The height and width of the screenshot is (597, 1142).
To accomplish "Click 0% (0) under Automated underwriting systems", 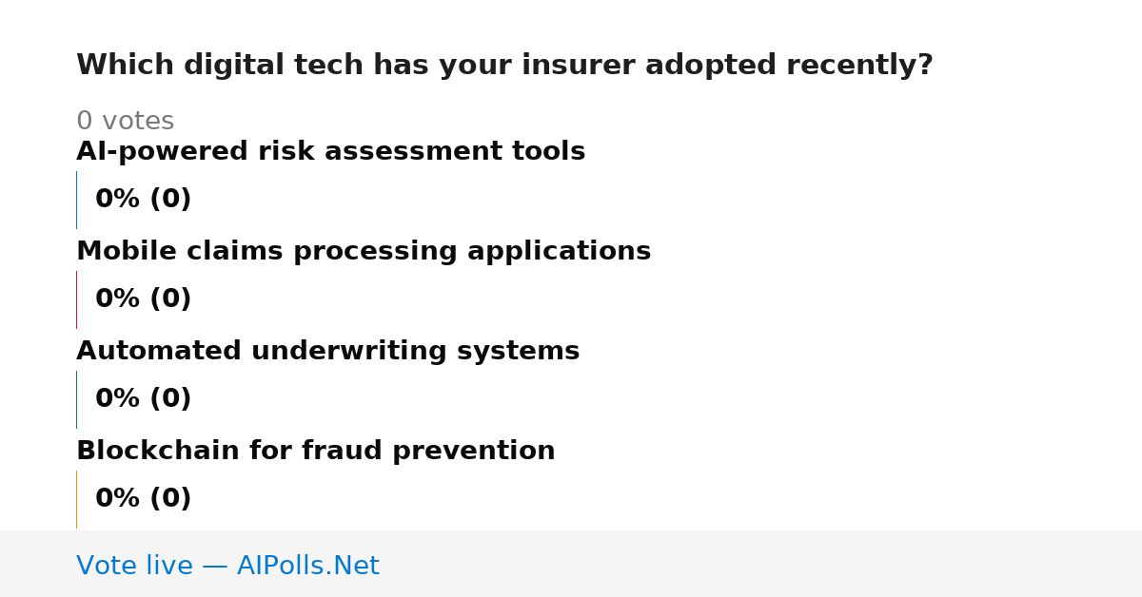I will click(x=143, y=399).
